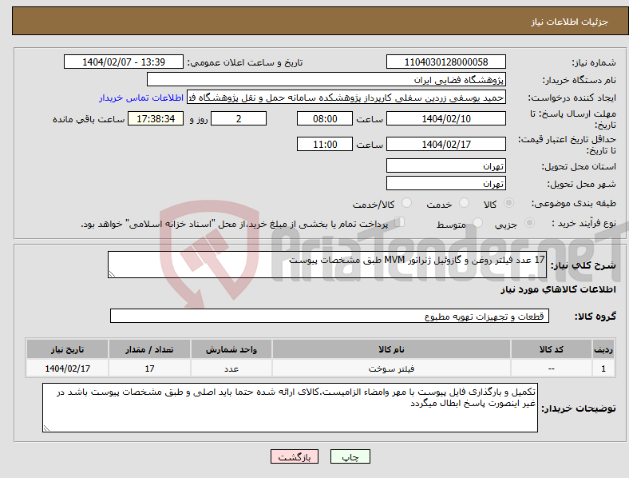Click the ایجاد کننده درخواست label
Screen dimensions: 629x478
click(572, 98)
